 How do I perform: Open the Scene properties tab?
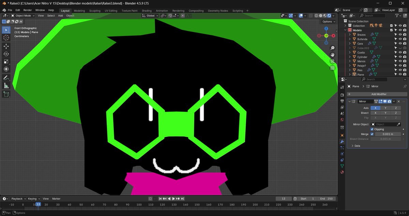coord(342,113)
